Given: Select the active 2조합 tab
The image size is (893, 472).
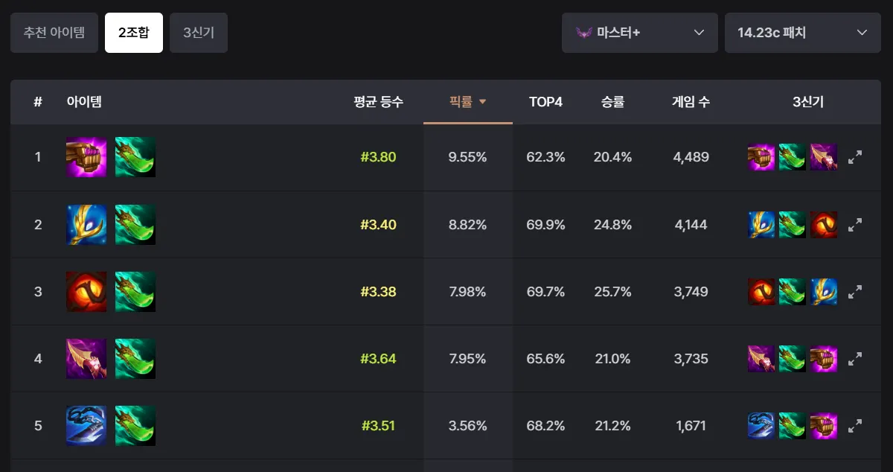Looking at the screenshot, I should (x=134, y=33).
